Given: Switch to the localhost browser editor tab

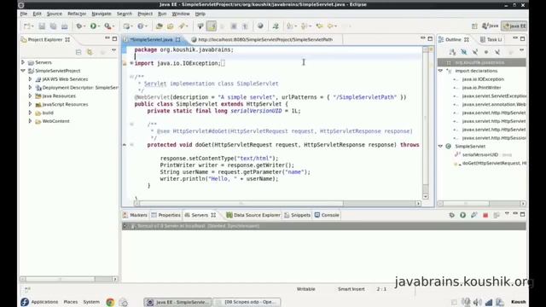Looking at the screenshot, I should 262,40.
